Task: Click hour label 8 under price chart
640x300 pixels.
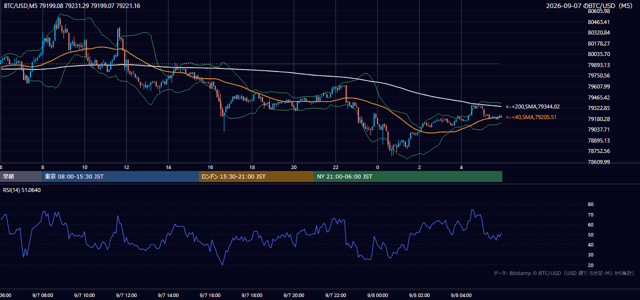Action: [43, 167]
